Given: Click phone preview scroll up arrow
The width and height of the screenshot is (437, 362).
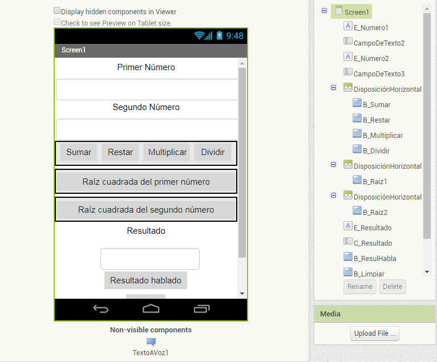Looking at the screenshot, I should [x=242, y=63].
